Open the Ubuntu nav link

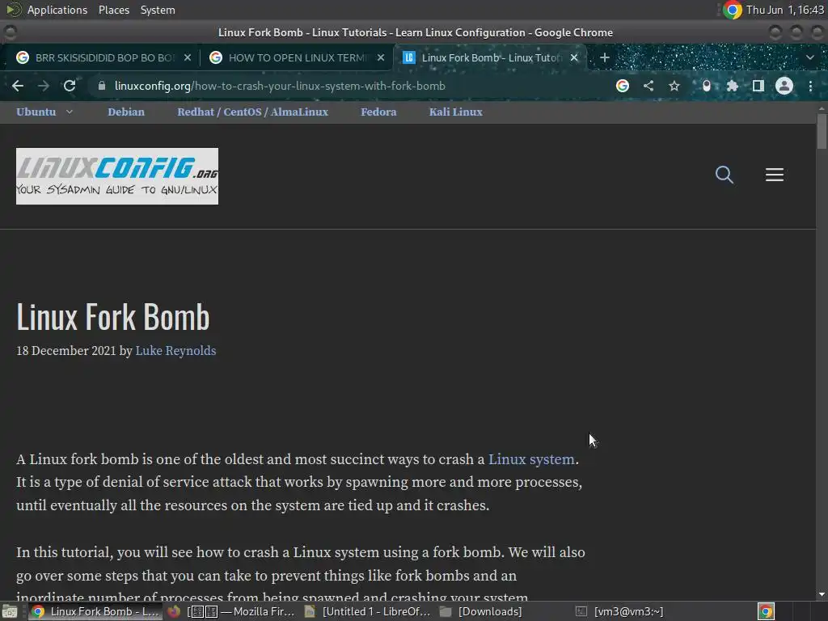point(36,112)
